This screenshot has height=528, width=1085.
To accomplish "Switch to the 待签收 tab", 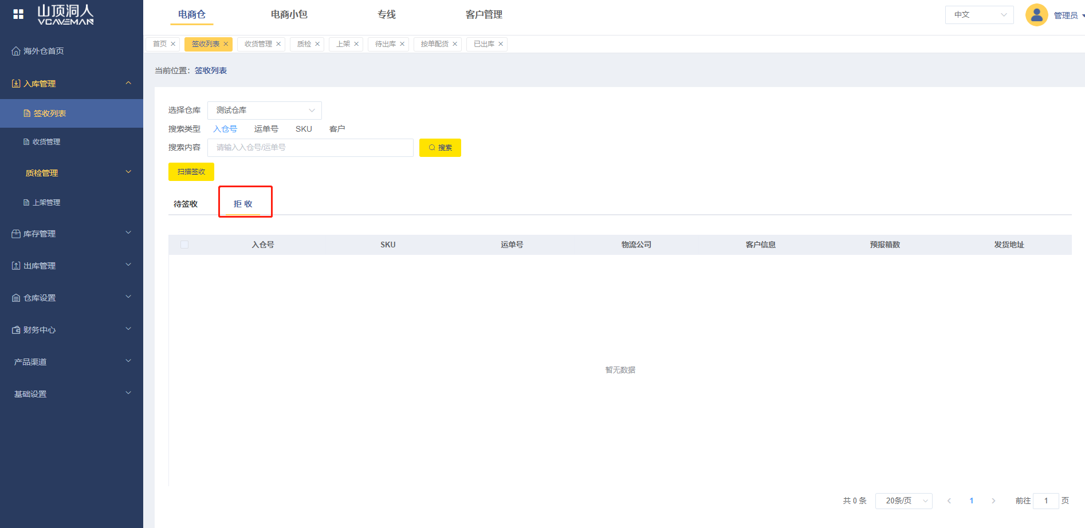I will [186, 204].
